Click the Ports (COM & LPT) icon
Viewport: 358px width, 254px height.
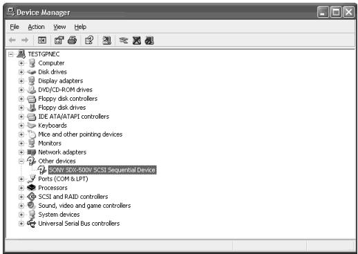tap(32, 179)
